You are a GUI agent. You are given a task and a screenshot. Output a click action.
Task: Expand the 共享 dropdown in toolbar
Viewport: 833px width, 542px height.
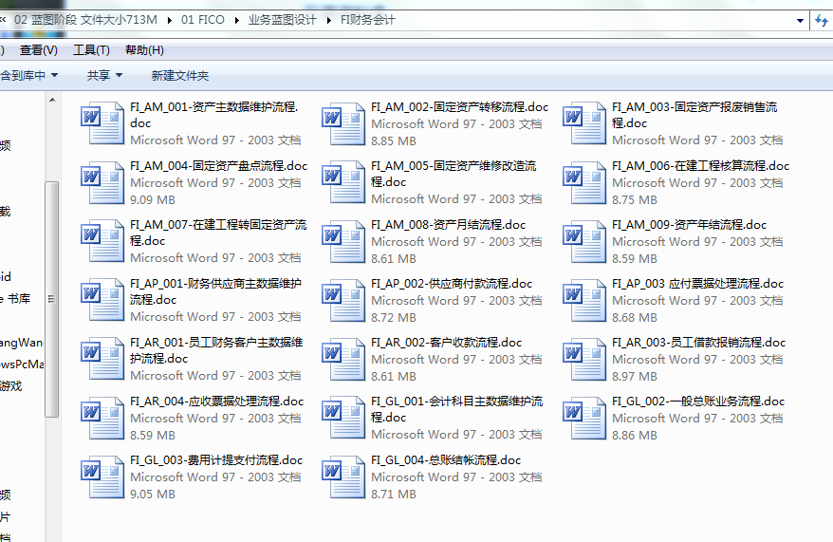coord(103,75)
